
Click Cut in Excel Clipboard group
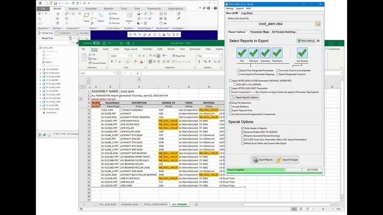coord(92,54)
